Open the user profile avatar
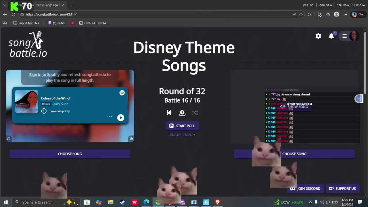This screenshot has height=207, width=368. pyautogui.click(x=354, y=36)
